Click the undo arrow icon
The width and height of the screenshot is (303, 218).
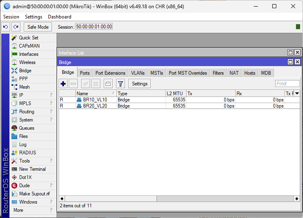(6, 27)
